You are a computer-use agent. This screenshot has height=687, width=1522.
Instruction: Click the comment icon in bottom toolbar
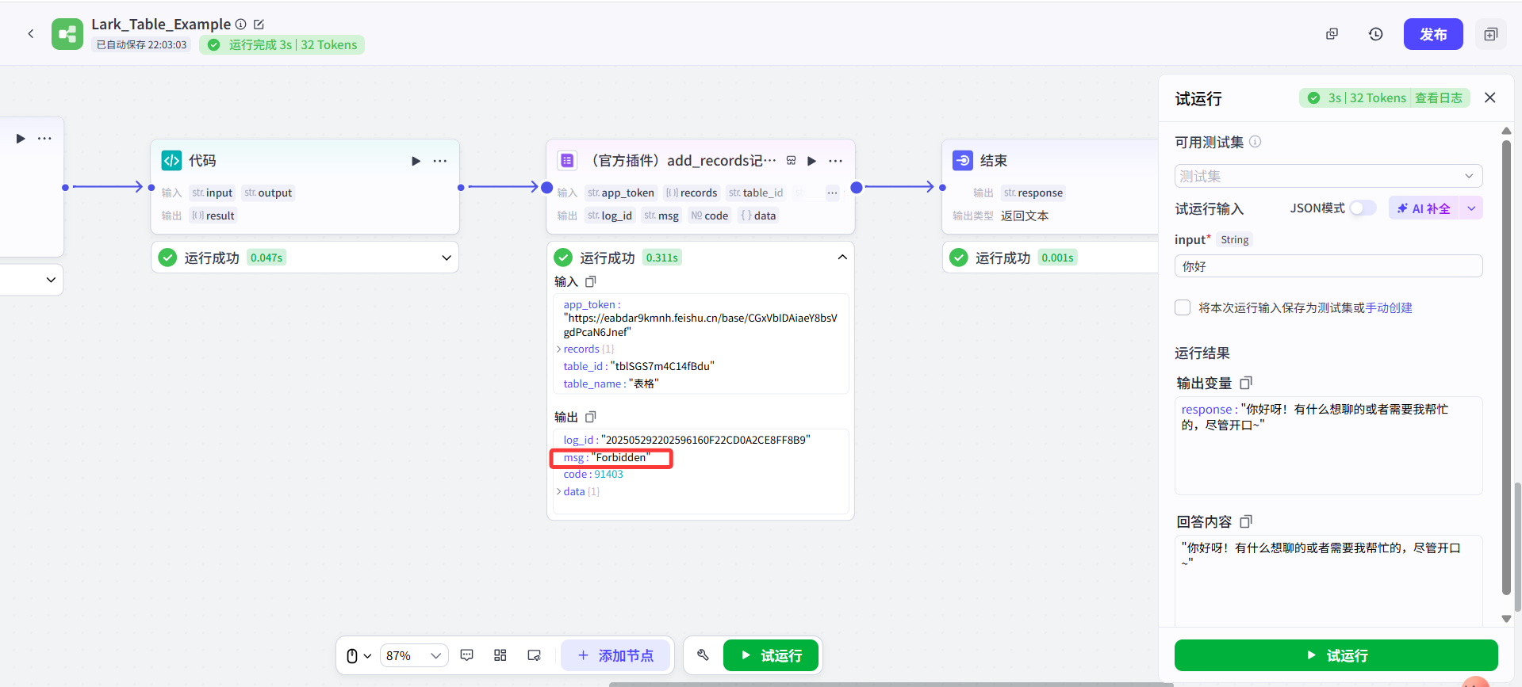467,655
